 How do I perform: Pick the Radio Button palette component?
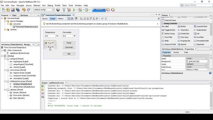click(200, 30)
